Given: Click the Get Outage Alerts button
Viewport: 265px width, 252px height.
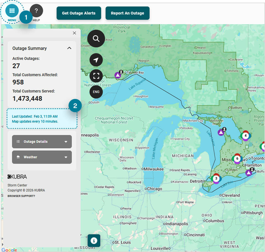Looking at the screenshot, I should click(79, 13).
